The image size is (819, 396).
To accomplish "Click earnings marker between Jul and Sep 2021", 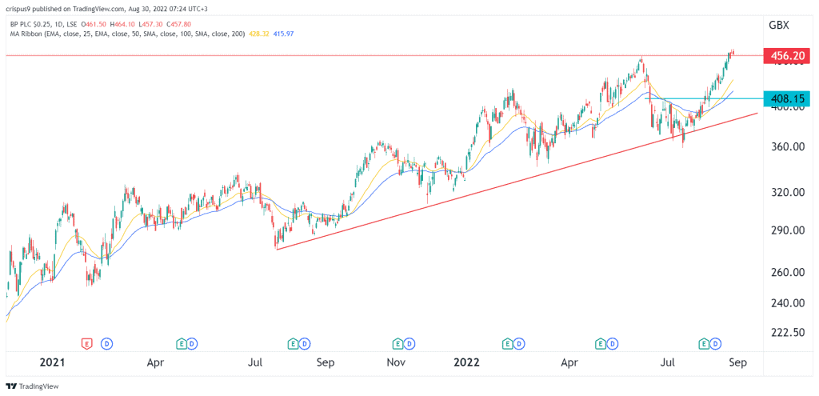I will click(x=294, y=343).
